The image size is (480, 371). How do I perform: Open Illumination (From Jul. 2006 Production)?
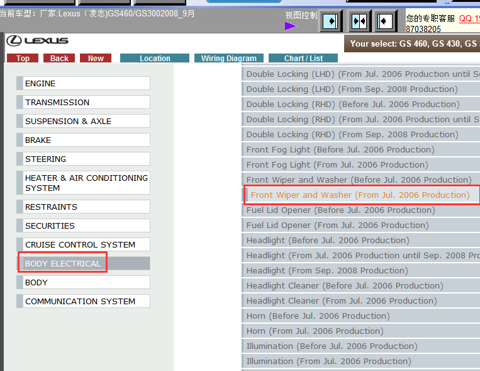(x=361, y=362)
